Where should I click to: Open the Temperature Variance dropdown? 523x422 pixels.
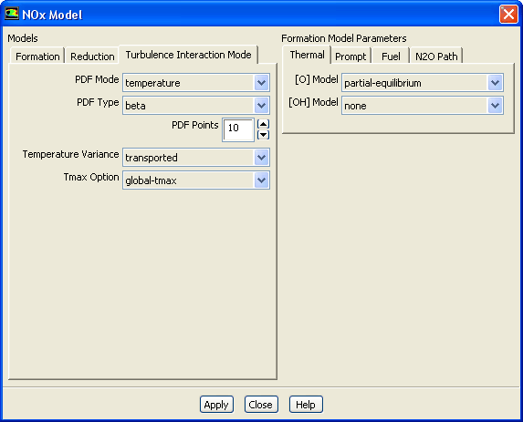click(x=196, y=157)
